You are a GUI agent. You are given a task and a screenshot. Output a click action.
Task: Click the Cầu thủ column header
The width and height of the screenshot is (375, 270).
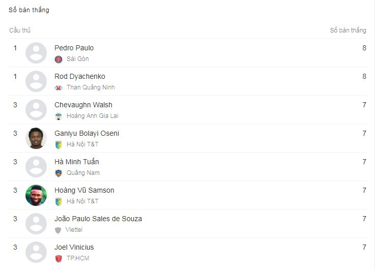click(20, 30)
